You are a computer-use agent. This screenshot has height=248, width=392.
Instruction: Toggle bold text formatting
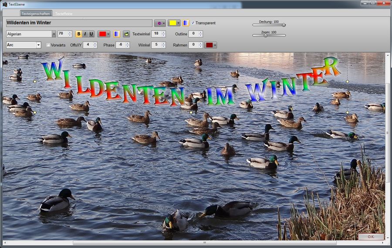coord(79,34)
